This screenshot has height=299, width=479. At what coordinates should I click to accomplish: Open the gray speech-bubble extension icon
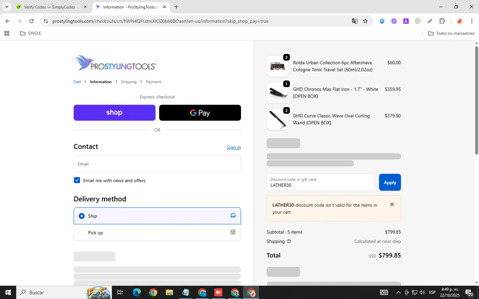click(x=418, y=21)
